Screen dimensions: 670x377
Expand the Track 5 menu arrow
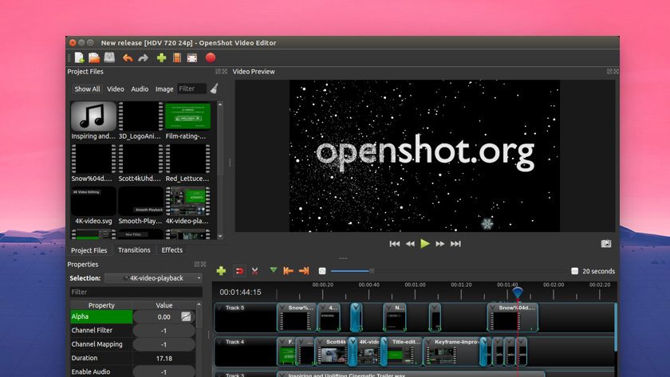pos(219,308)
